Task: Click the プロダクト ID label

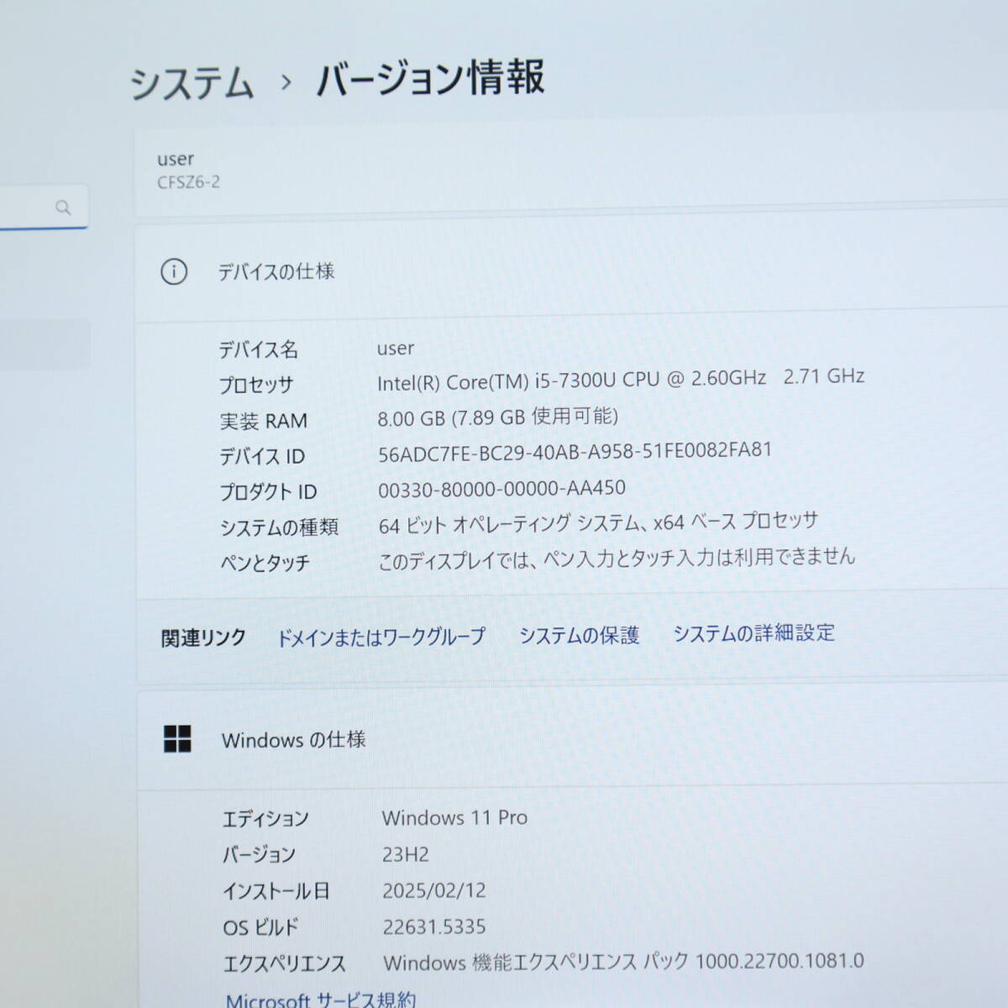Action: pyautogui.click(x=268, y=491)
